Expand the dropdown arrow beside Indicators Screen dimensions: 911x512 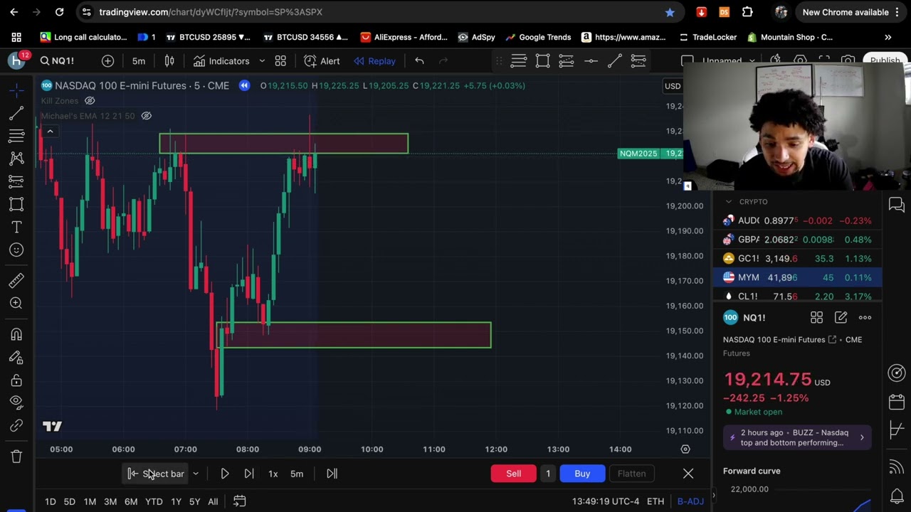coord(262,61)
